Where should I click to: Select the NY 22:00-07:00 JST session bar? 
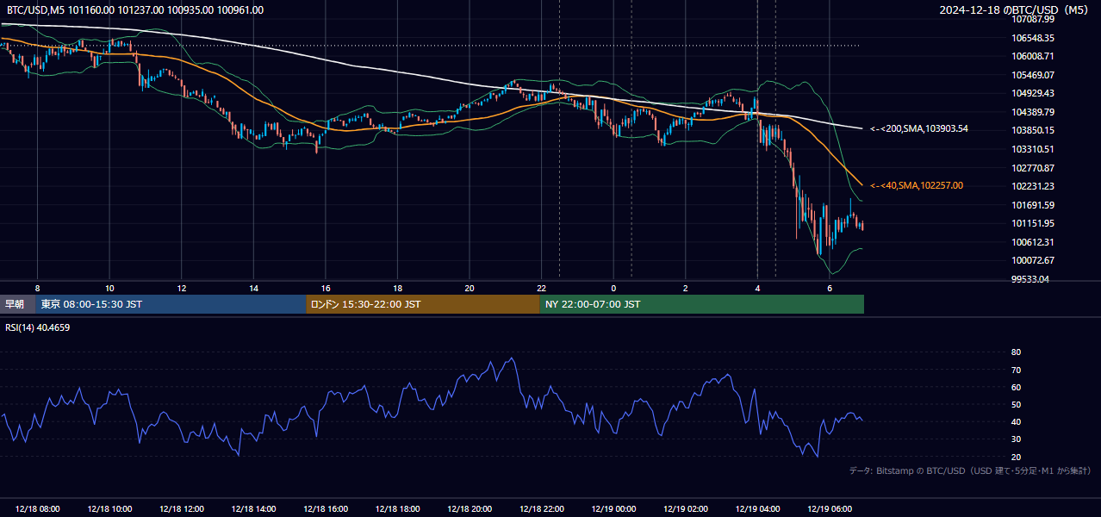[702, 304]
